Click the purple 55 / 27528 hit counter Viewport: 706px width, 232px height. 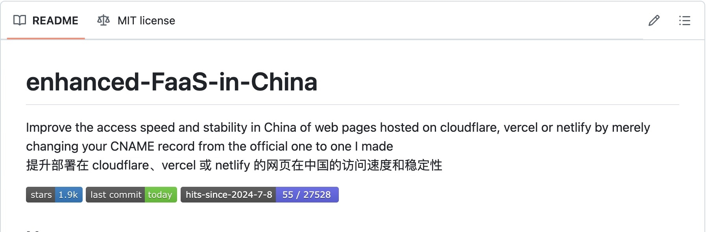[307, 195]
